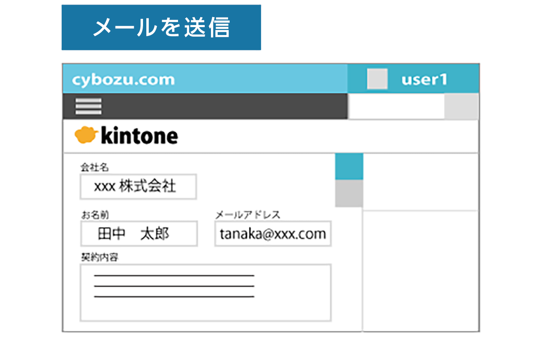Select the user1 menu entry
542x337 pixels.
(424, 79)
